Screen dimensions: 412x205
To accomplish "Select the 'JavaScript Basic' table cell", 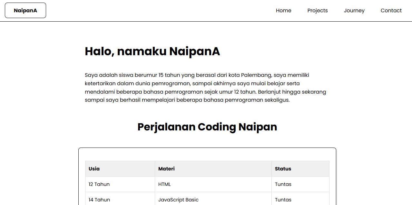I will click(x=178, y=200).
